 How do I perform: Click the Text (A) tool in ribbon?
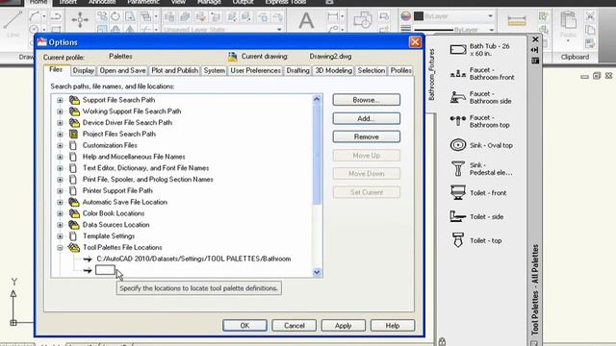click(x=306, y=20)
